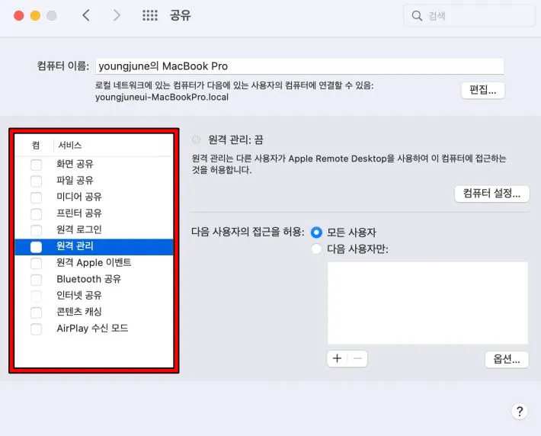Enable the 화면 공유 checkbox

click(37, 165)
